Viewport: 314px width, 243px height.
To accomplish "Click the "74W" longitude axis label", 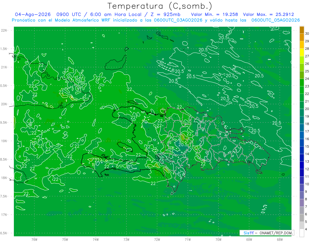I will tap(96, 239).
